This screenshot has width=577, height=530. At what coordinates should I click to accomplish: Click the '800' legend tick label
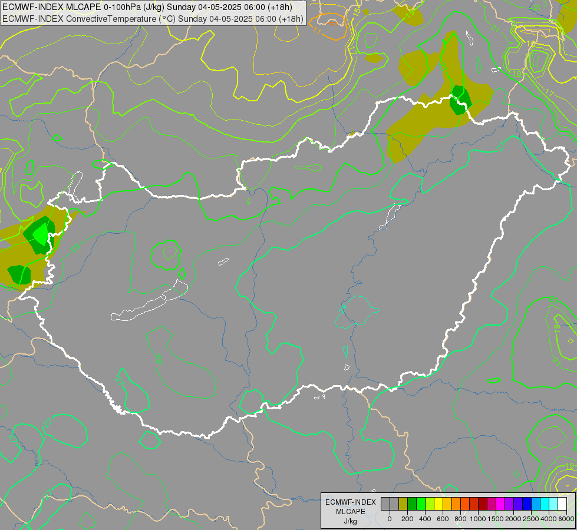(x=460, y=519)
